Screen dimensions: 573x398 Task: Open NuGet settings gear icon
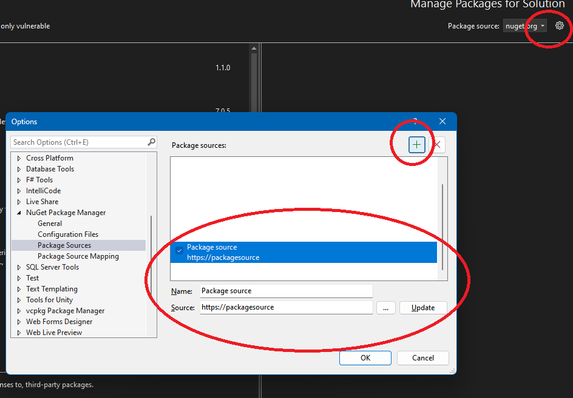click(x=560, y=26)
